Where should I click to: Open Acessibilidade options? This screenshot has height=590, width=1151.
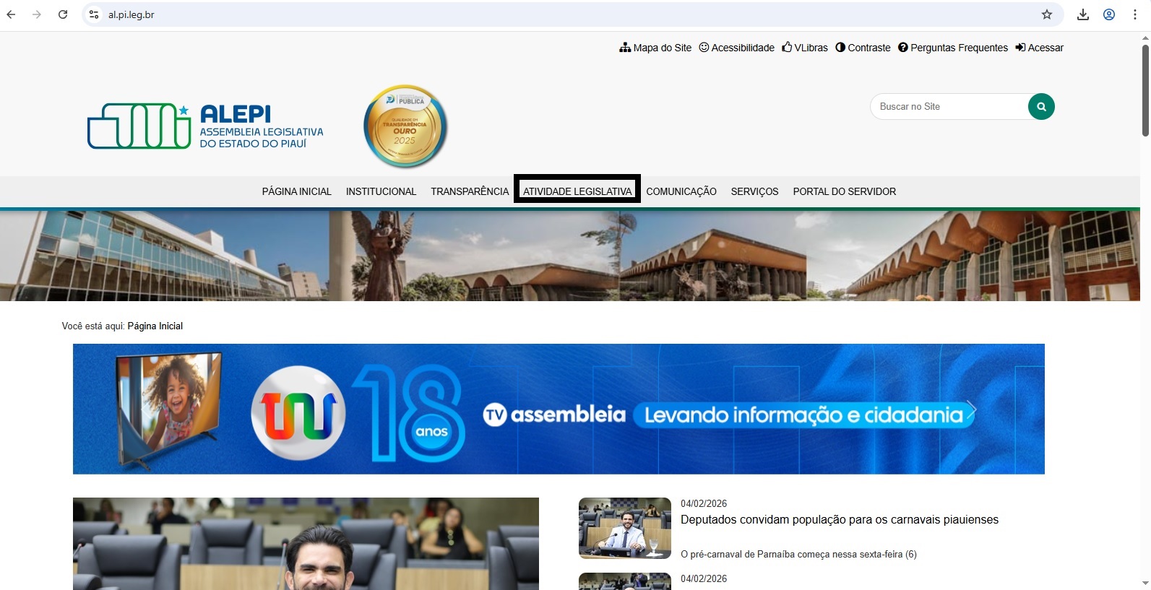736,48
